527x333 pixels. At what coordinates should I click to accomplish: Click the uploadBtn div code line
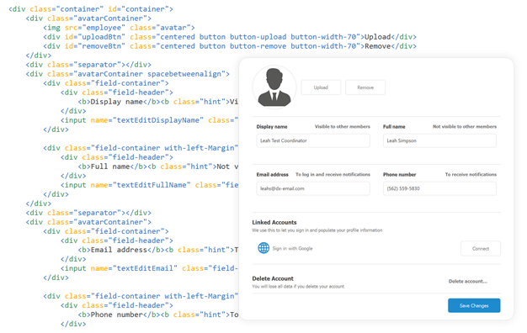click(230, 37)
